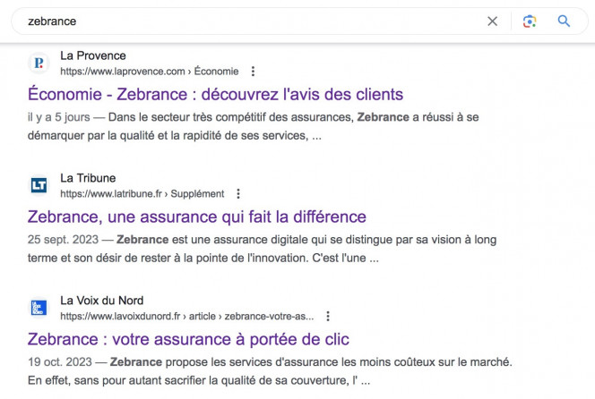Viewport: 595px width, 399px height.
Task: Click the lavoixdunord.fr article URL breadcrumb
Action: click(187, 316)
